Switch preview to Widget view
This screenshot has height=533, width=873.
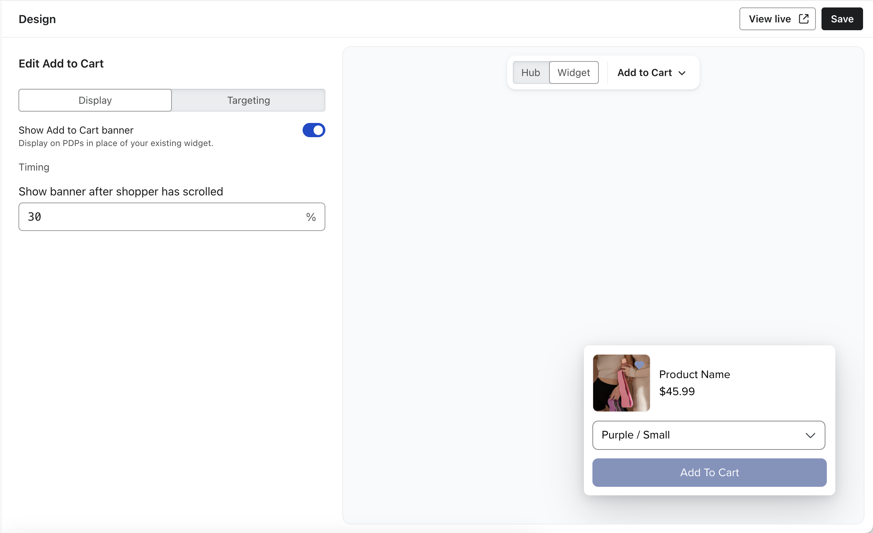click(x=574, y=72)
